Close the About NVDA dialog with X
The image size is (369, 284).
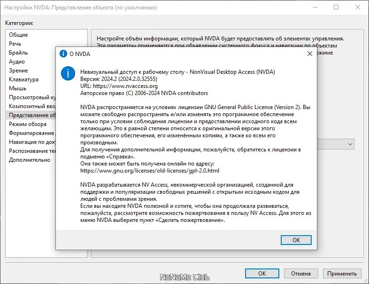click(310, 54)
